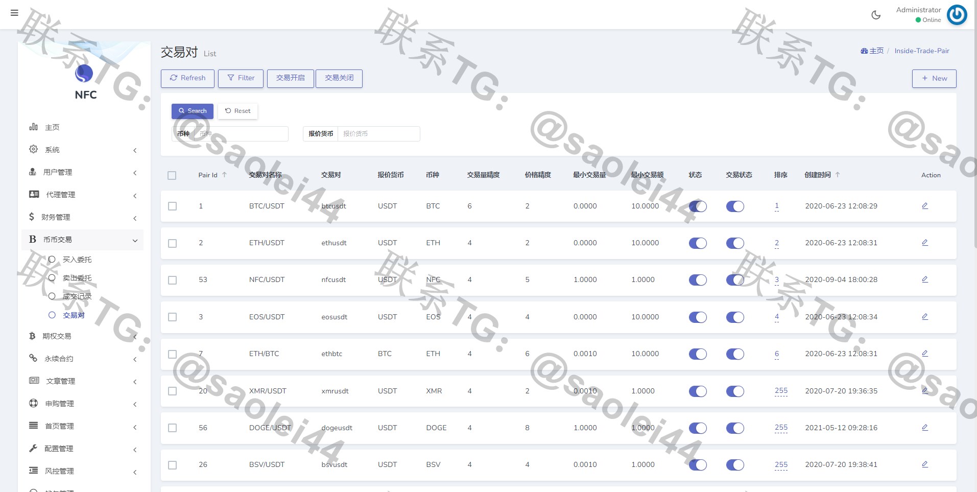Edit the DOGE/USDT row pencil icon

[925, 427]
